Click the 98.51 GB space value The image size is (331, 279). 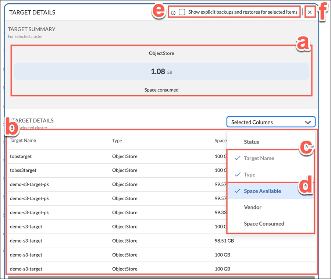click(224, 241)
